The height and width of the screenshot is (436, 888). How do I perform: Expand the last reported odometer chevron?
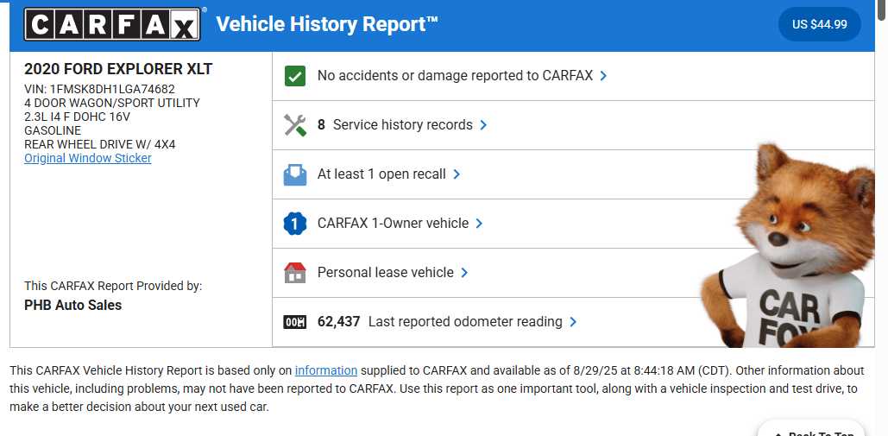tap(573, 322)
